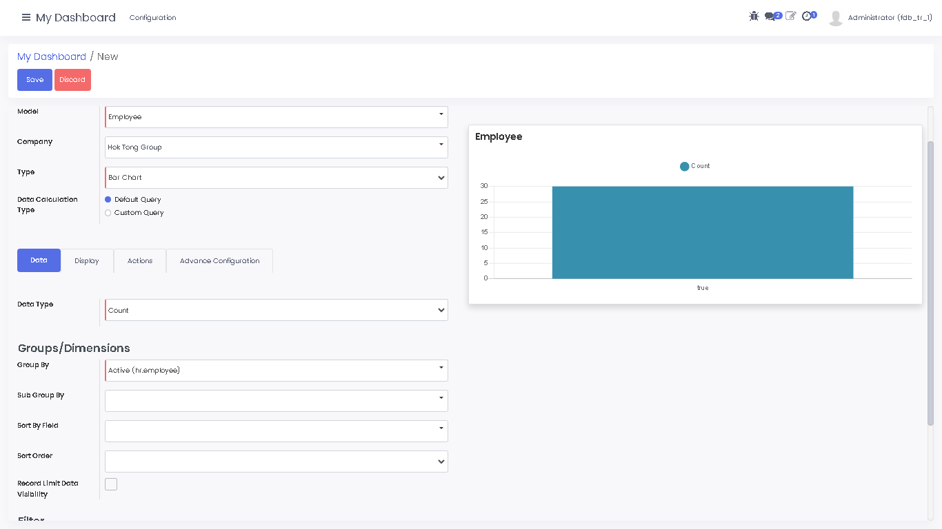Viewport: 942px width, 529px height.
Task: Click the Administrator user avatar
Action: (x=836, y=18)
